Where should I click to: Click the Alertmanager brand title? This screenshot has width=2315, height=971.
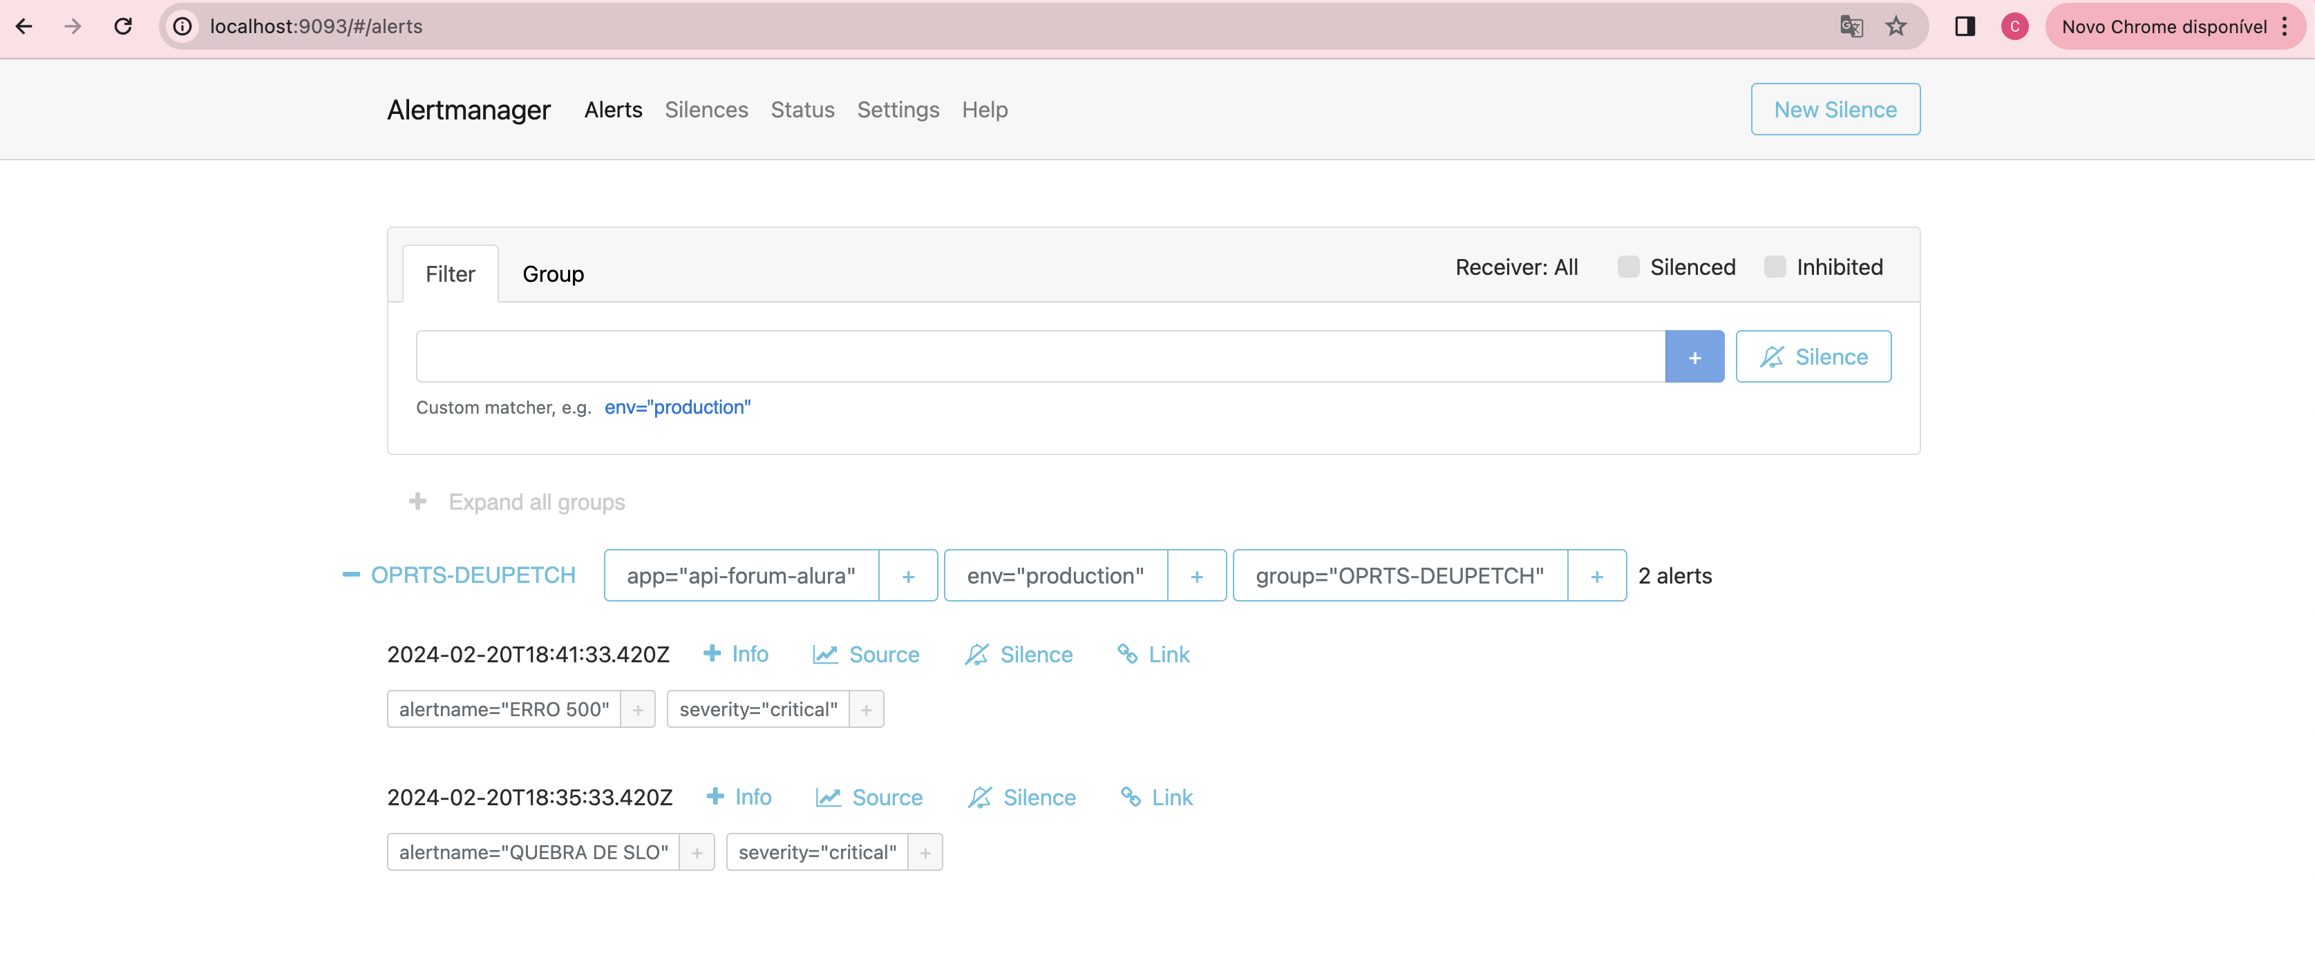click(x=469, y=110)
